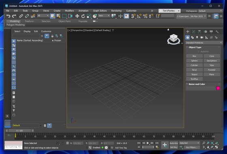This screenshot has height=154, width=227.
Task: Open the Tori iPentec account dropdown
Action: click(x=169, y=11)
